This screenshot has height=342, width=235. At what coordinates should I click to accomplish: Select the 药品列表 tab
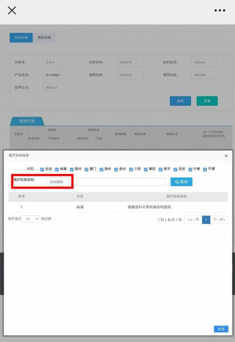click(21, 37)
